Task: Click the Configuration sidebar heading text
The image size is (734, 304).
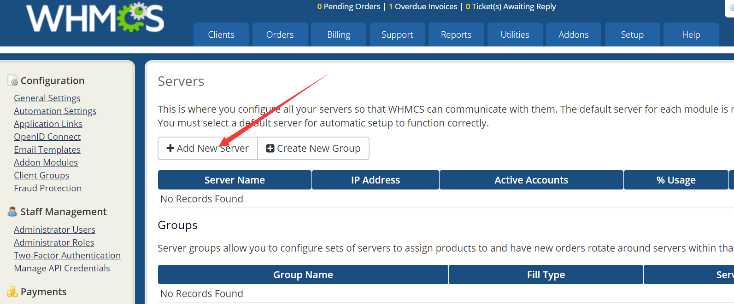Action: pyautogui.click(x=53, y=80)
